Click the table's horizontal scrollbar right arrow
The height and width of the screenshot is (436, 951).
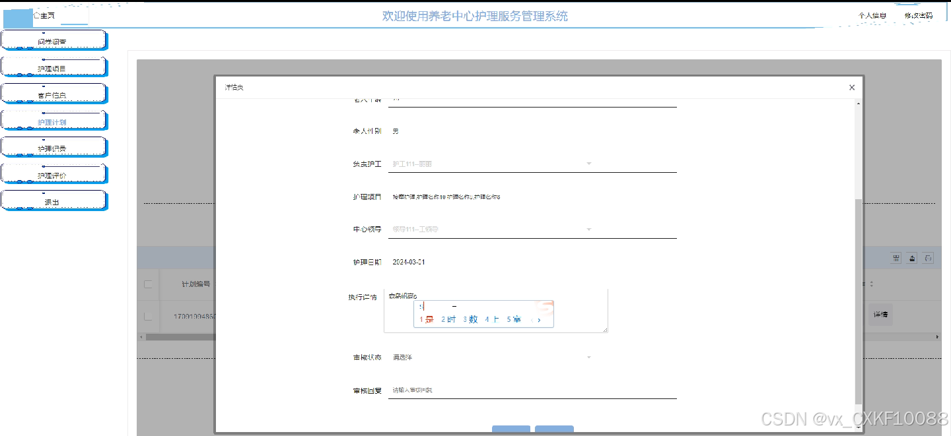pyautogui.click(x=936, y=337)
